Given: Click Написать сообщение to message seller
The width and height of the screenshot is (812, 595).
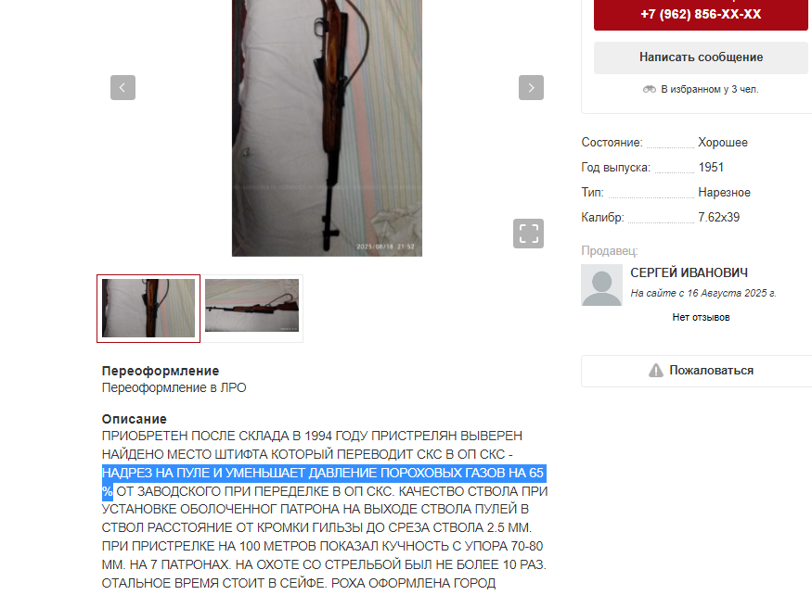Looking at the screenshot, I should coord(701,57).
